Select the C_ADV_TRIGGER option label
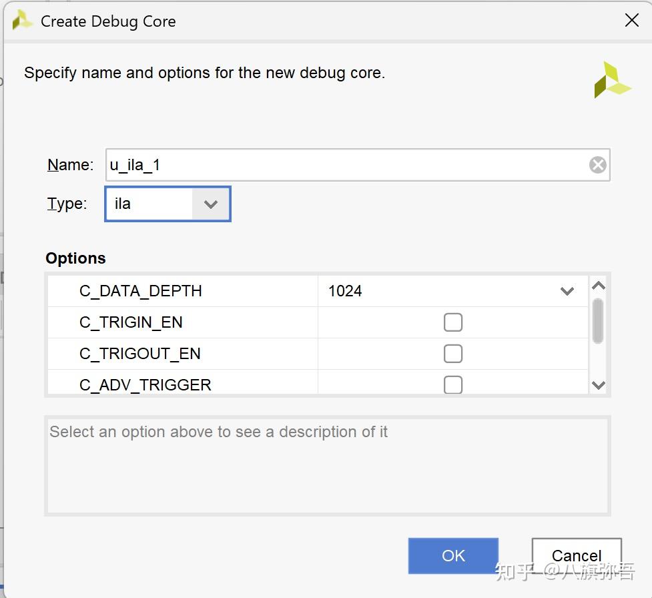Image resolution: width=652 pixels, height=598 pixels. (x=145, y=384)
